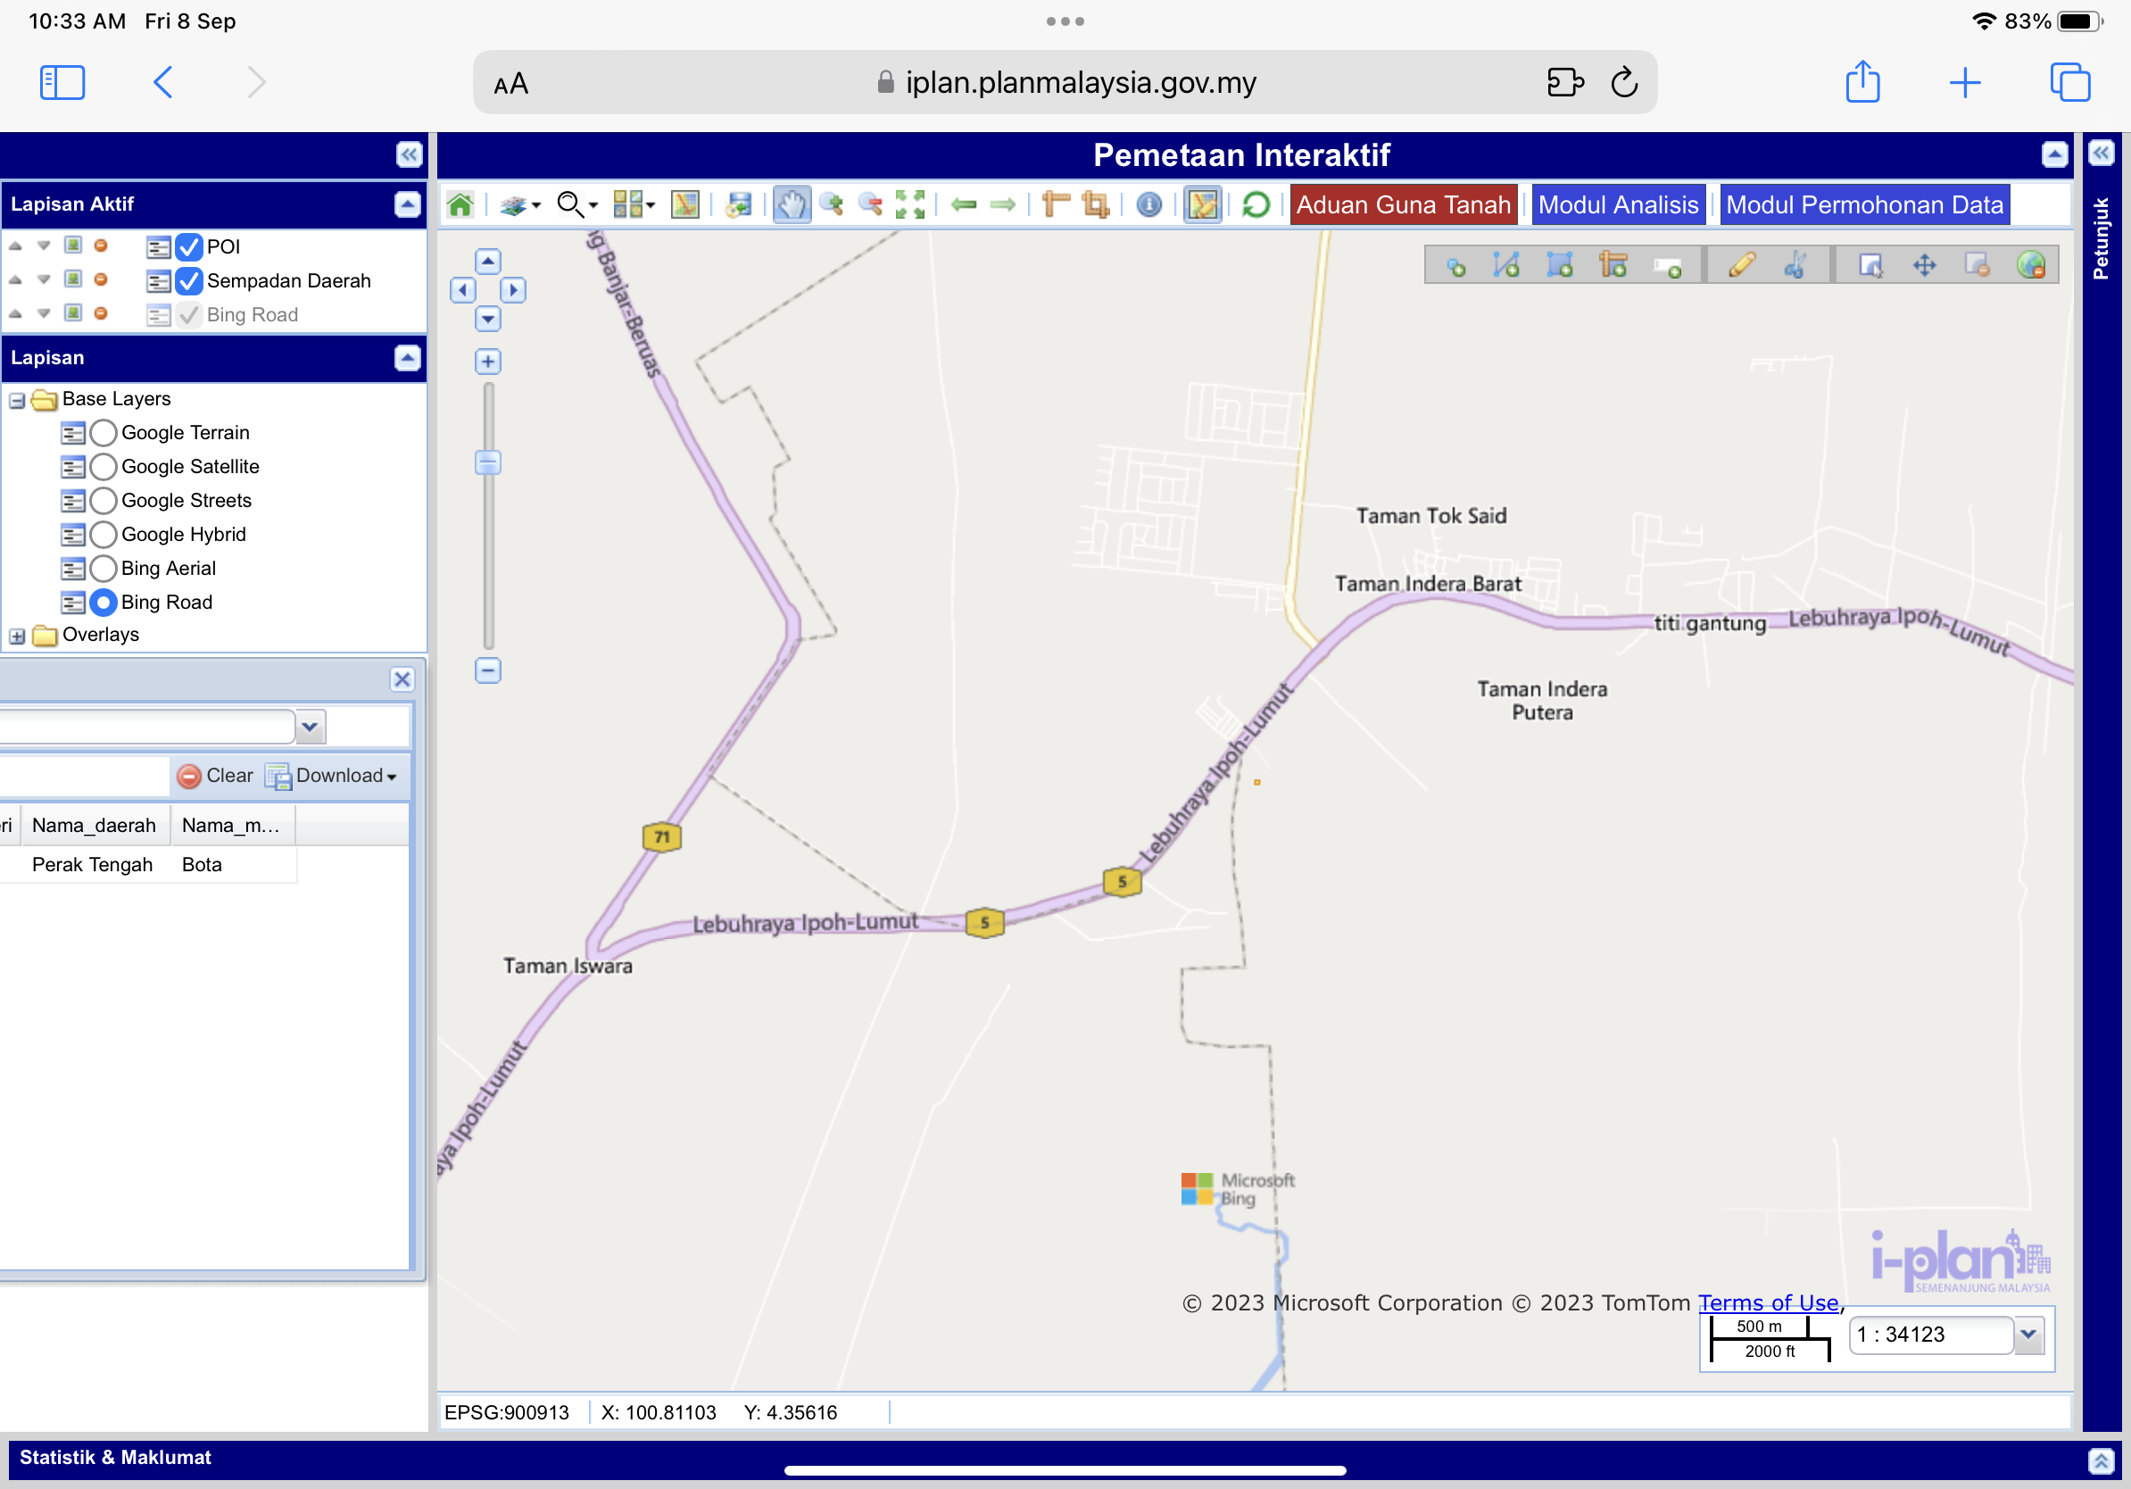Viewport: 2131px width, 1489px height.
Task: Activate the zoom in magnifier tool
Action: 832,205
